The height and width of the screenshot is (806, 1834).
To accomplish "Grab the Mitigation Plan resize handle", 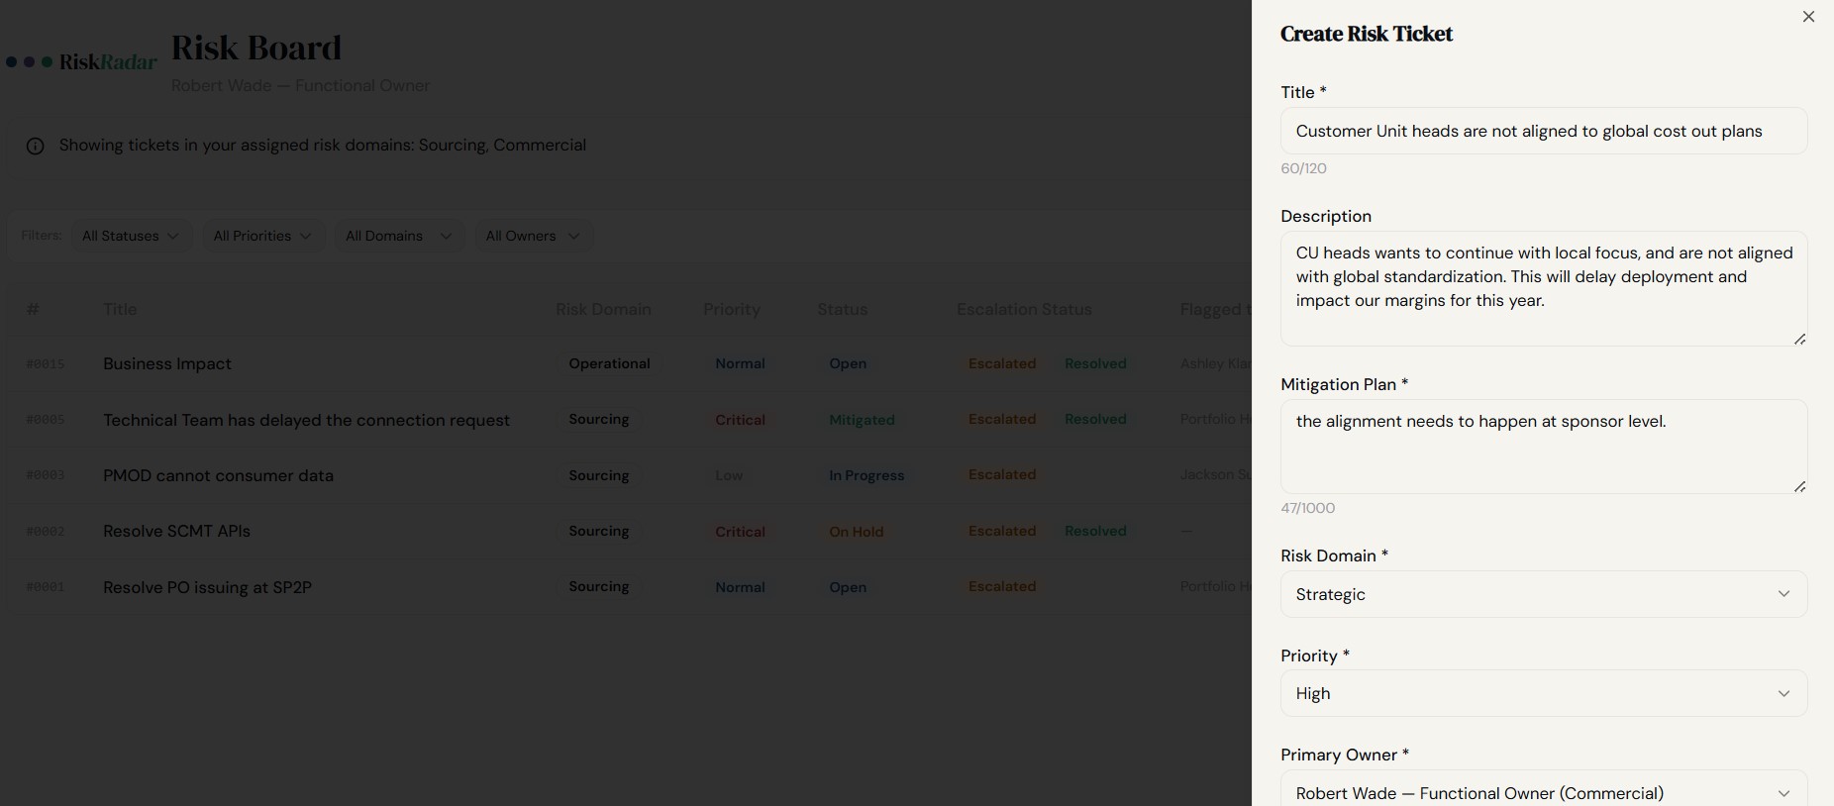I will pos(1799,486).
